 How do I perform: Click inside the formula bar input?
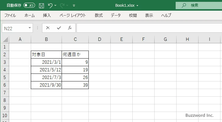coord(149,28)
